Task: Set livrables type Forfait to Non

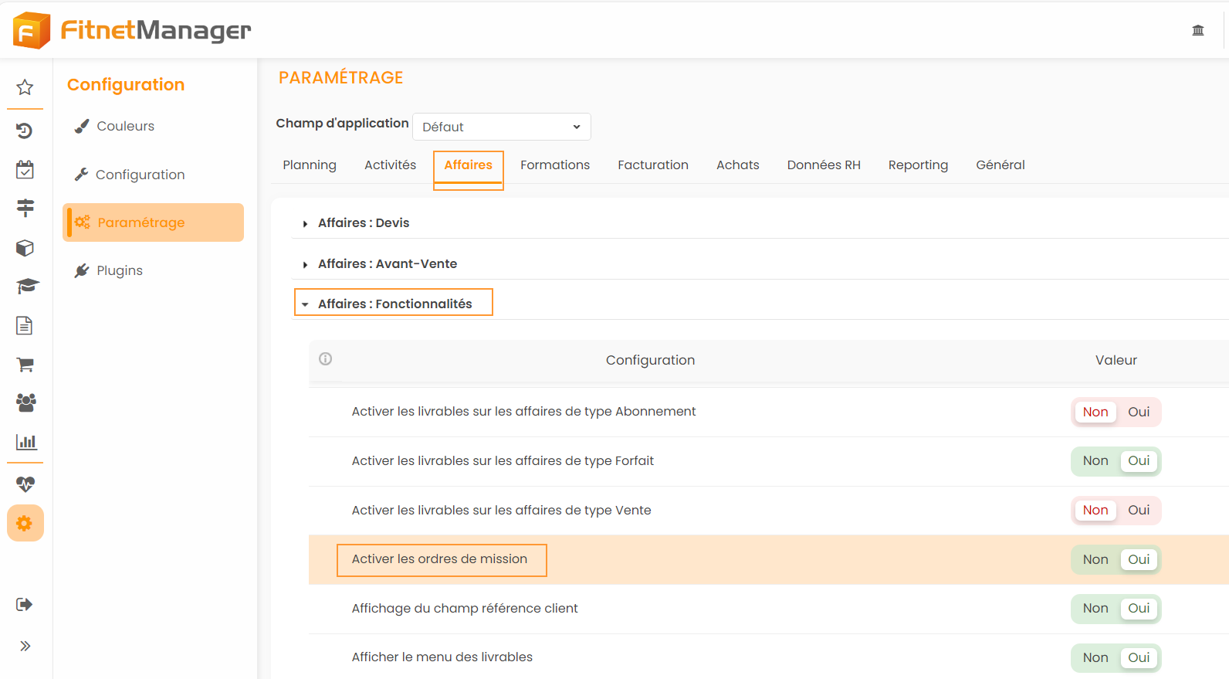Action: (x=1095, y=461)
